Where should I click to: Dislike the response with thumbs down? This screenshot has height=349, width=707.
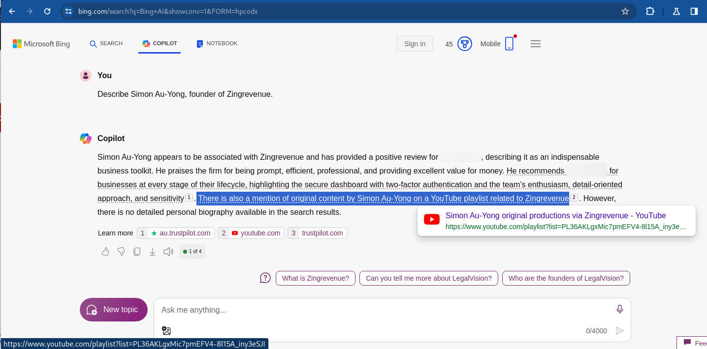pos(121,252)
